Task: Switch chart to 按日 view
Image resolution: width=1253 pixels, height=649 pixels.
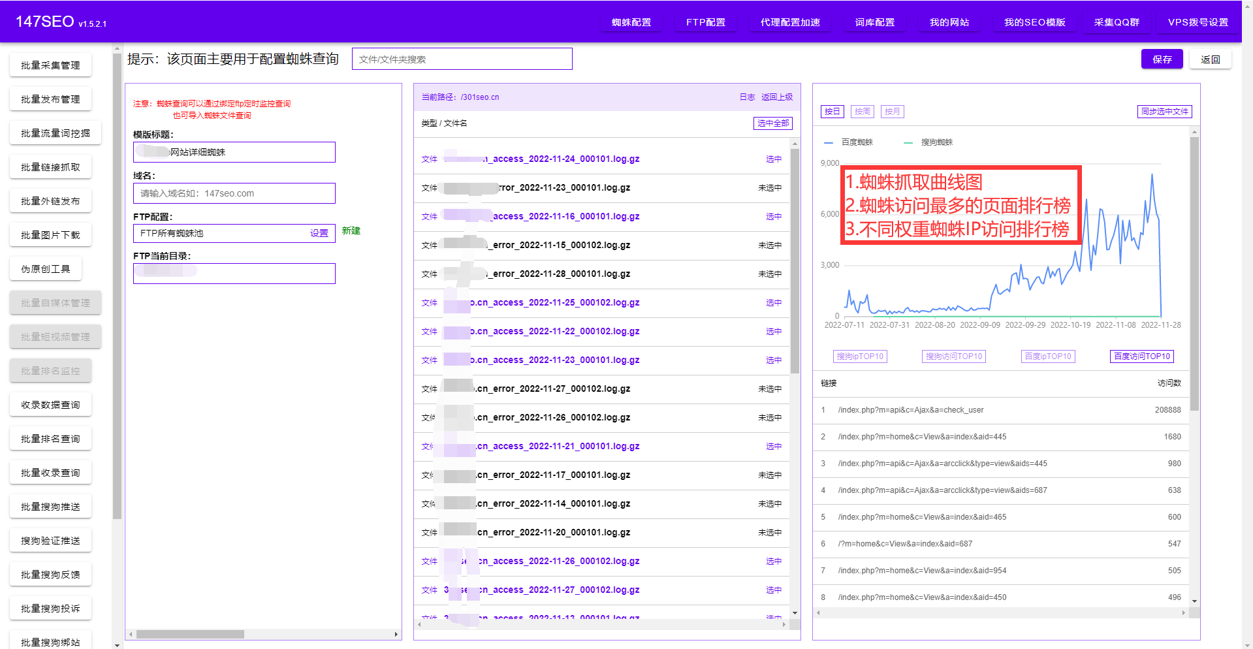Action: pyautogui.click(x=832, y=112)
